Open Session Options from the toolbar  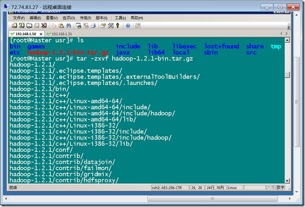click(103, 26)
